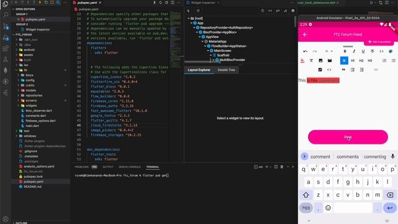Viewport: 398px width, 224px height.
Task: Open PROBLEMS panel tab
Action: 81,167
